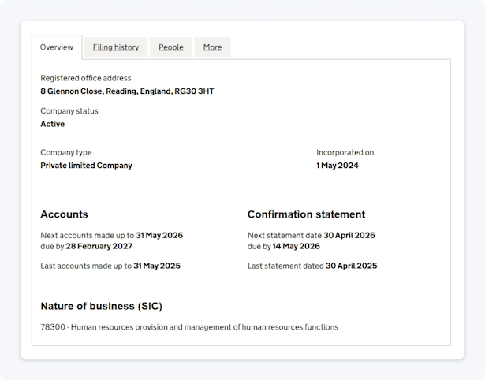Switch to the Filing history tab

point(116,47)
